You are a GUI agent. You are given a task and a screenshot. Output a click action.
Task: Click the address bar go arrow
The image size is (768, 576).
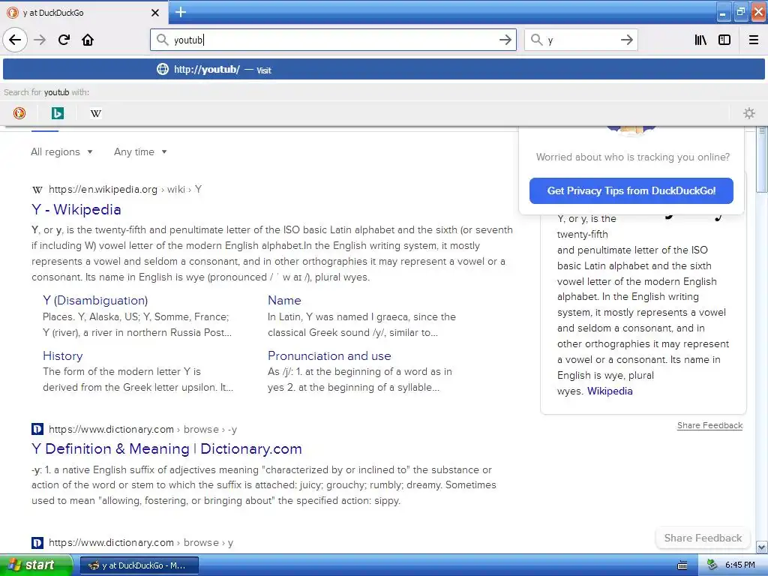point(505,40)
